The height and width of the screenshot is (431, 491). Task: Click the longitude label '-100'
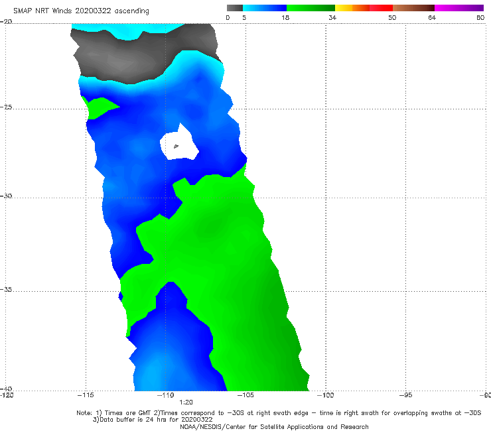(325, 395)
